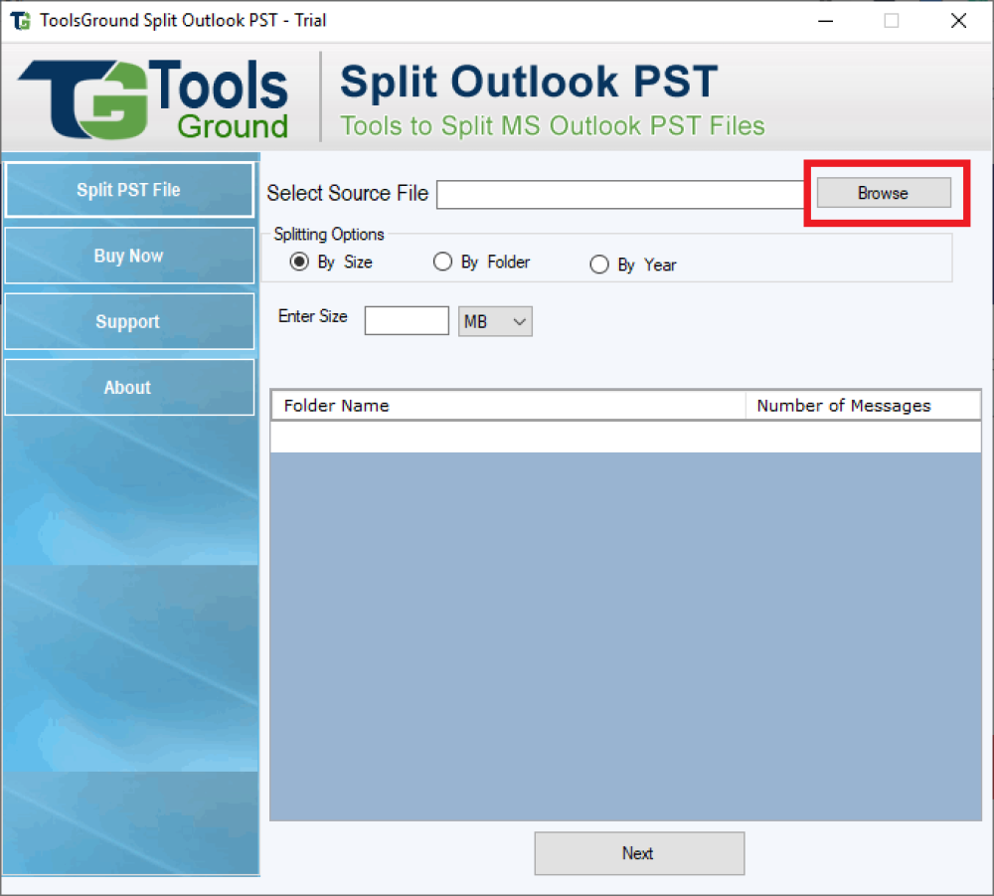Close the ToolsGround Split Outlook PST window
This screenshot has width=994, height=896.
coord(958,21)
